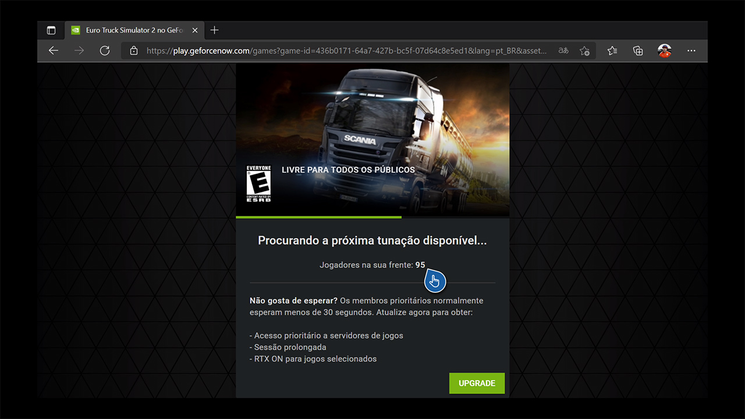The height and width of the screenshot is (419, 745).
Task: Click the address bar URL
Action: (346, 51)
